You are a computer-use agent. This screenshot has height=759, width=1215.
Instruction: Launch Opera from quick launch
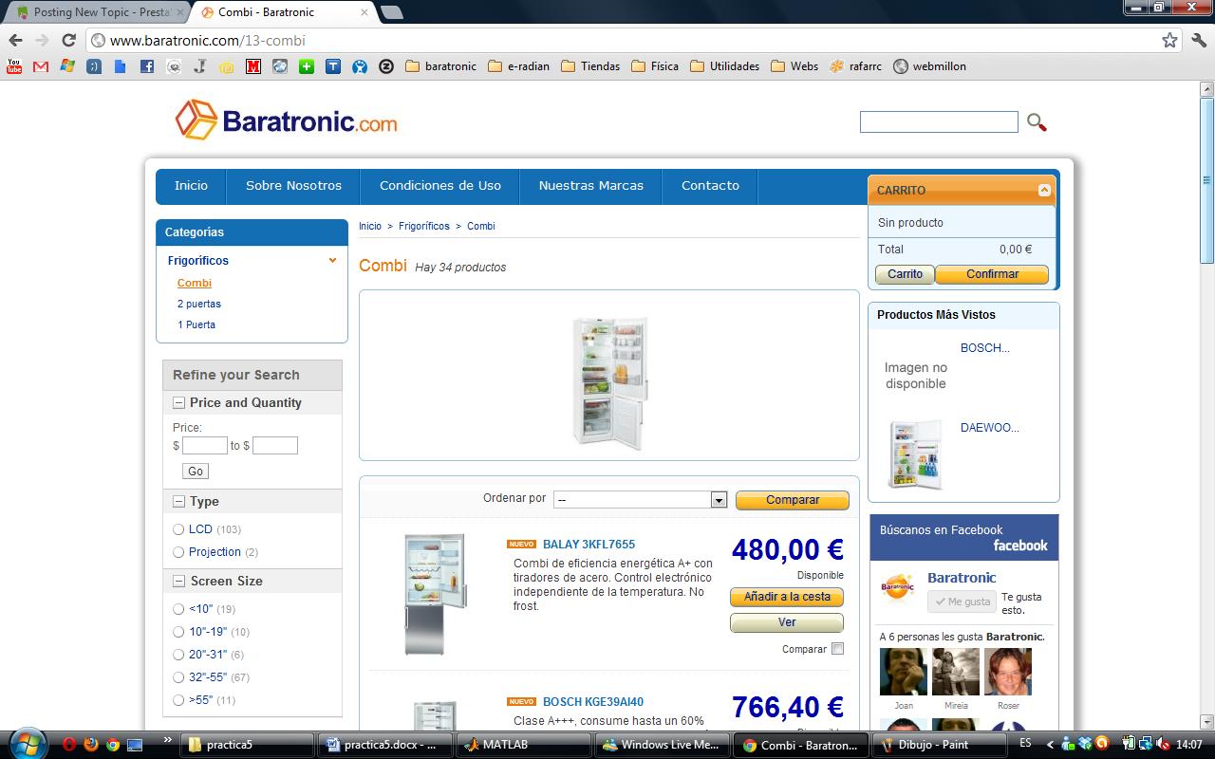(69, 745)
